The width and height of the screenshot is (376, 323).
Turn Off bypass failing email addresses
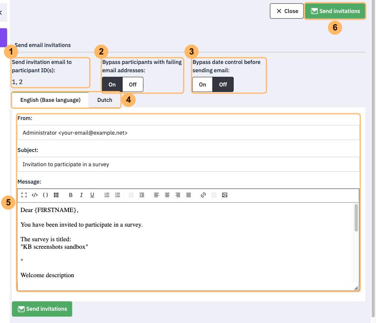[132, 85]
